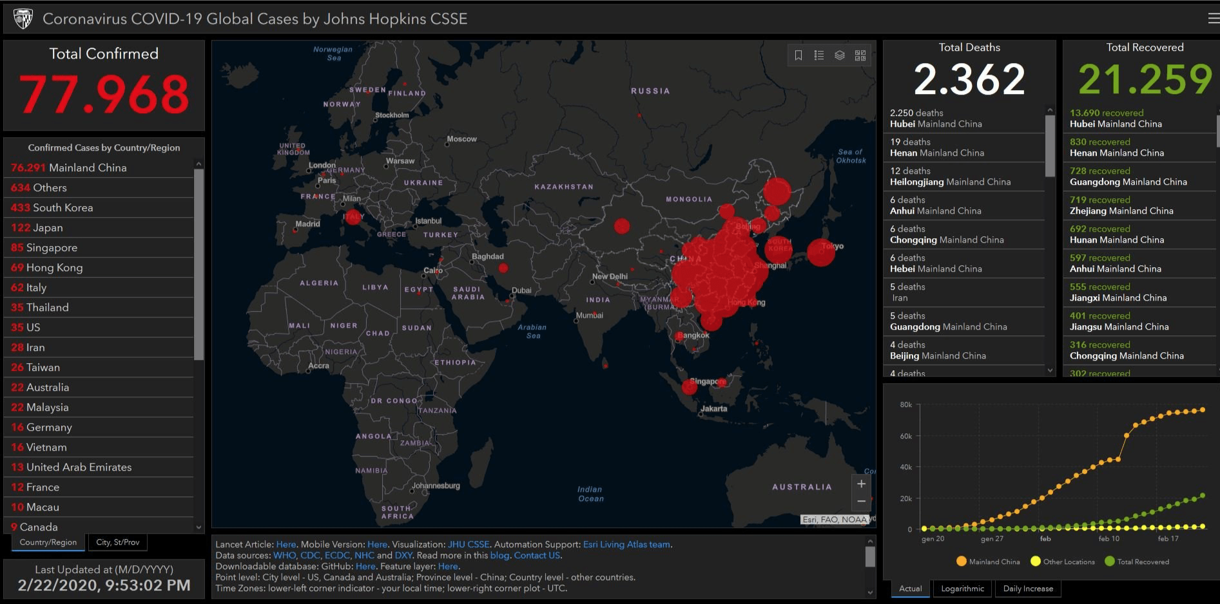Viewport: 1220px width, 604px height.
Task: Click '728 recovered Guangdong' entry
Action: coord(1139,176)
